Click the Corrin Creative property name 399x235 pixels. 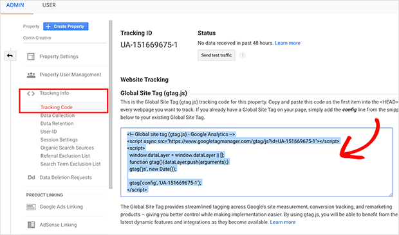[37, 38]
